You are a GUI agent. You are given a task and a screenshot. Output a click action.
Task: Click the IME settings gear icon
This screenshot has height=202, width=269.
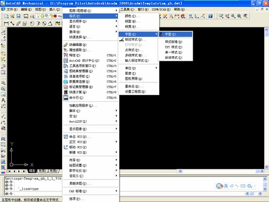click(250, 186)
